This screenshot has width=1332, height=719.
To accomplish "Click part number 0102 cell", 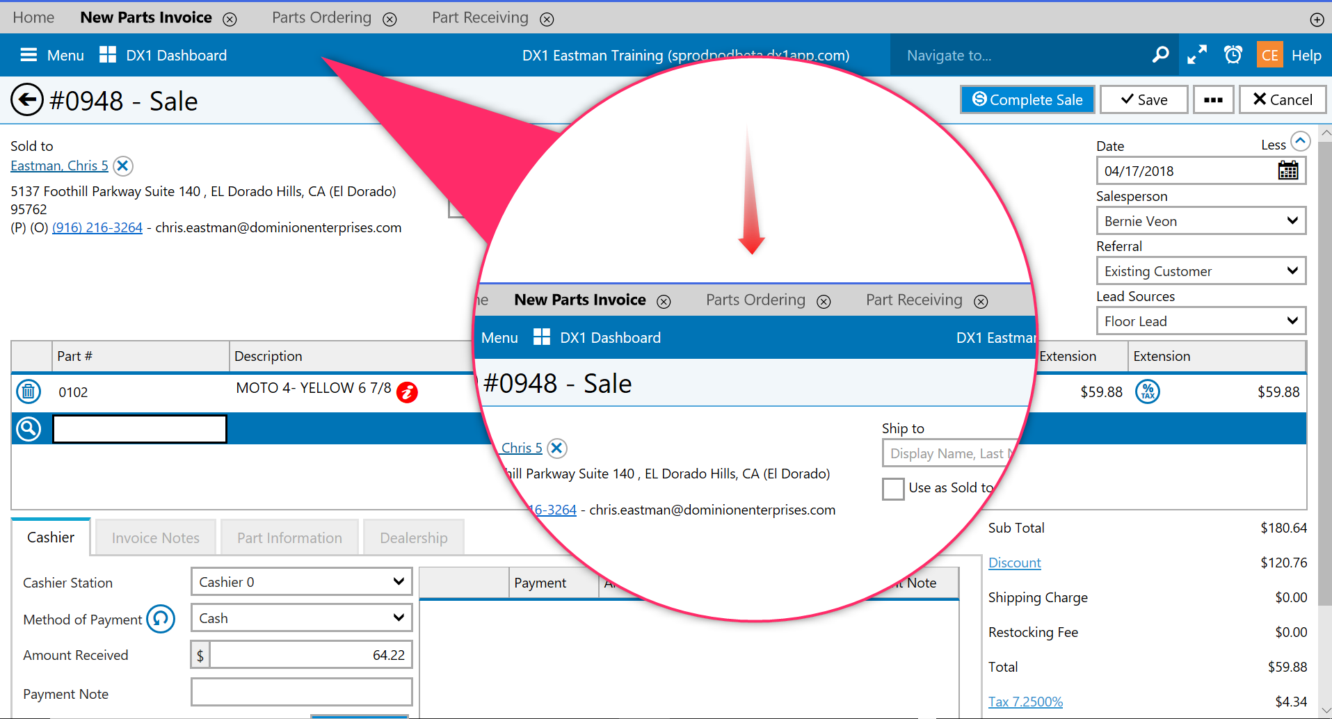I will (x=73, y=392).
